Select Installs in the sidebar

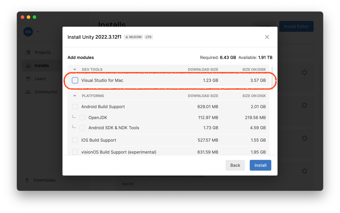(x=42, y=66)
